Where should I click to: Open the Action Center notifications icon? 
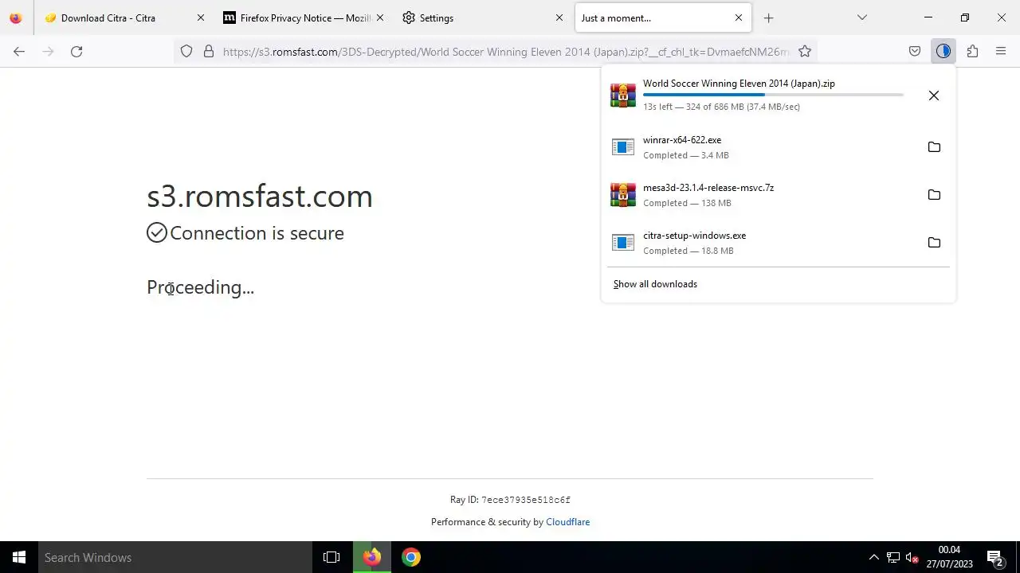994,557
